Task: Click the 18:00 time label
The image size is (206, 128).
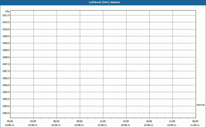Action: tap(149, 121)
